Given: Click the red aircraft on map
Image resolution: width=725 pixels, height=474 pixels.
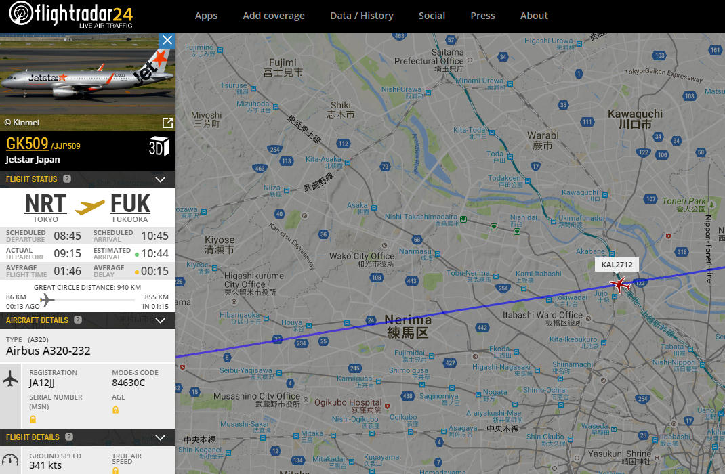Looking at the screenshot, I should click(x=619, y=284).
